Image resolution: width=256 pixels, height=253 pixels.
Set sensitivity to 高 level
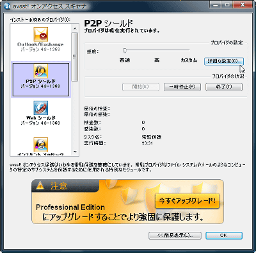click(157, 60)
